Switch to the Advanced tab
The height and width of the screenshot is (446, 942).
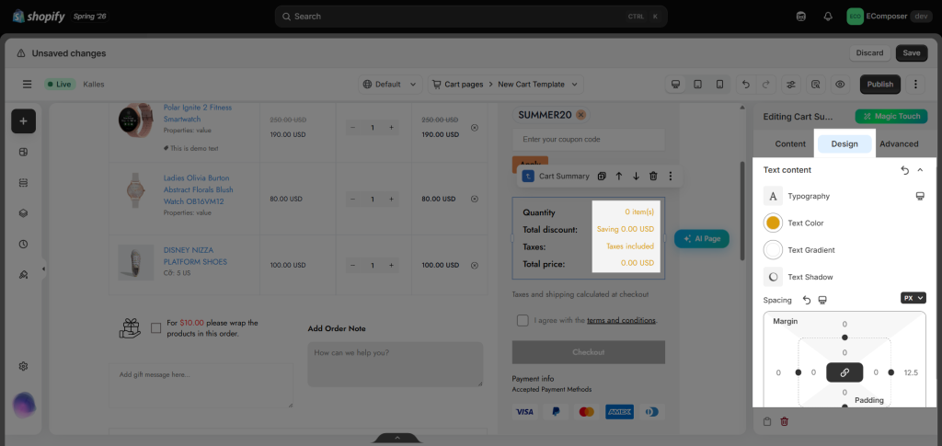coord(899,144)
